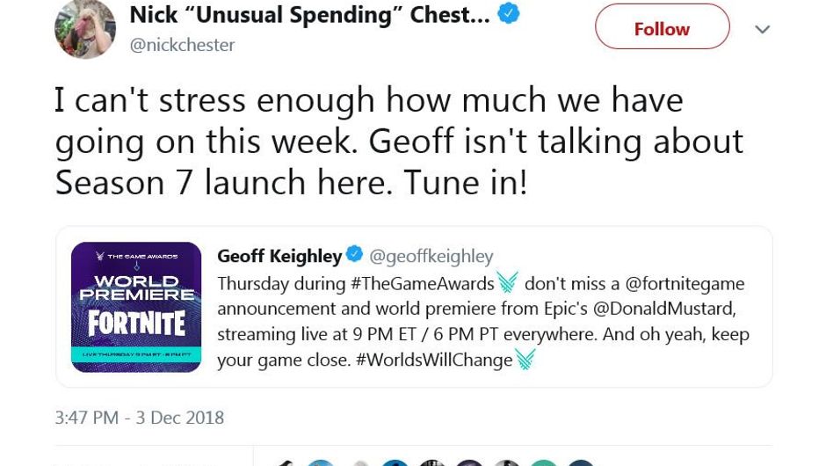Screen dimensions: 826x466
Task: Click Geoff Keighley's blue verified badge
Action: tap(354, 255)
